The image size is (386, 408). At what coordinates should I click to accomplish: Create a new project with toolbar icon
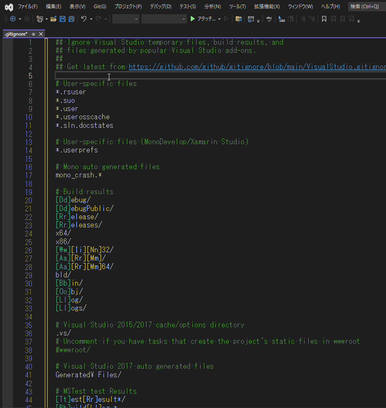tap(40, 19)
